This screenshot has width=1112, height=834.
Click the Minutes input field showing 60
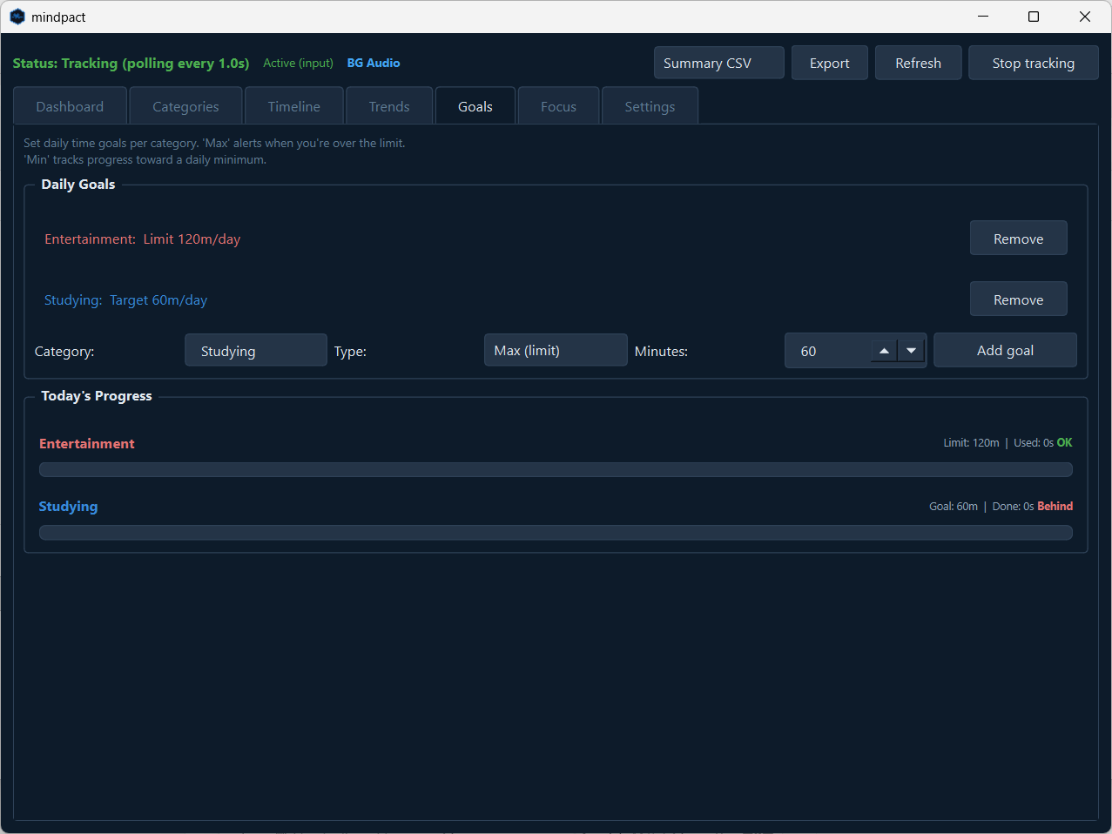point(827,351)
